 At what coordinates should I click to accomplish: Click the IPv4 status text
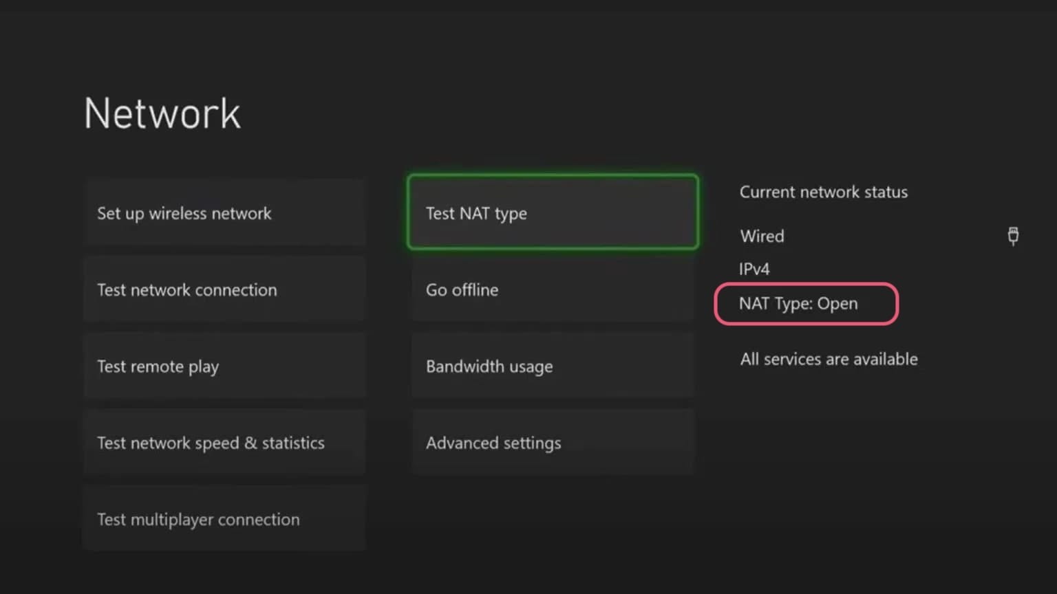[754, 269]
